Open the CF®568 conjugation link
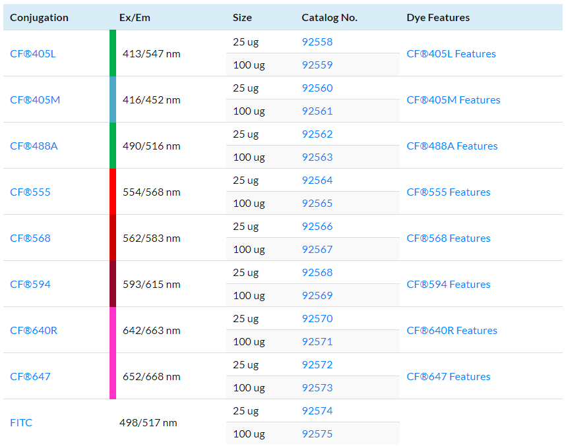Screen dimensions: 566x448 point(30,238)
